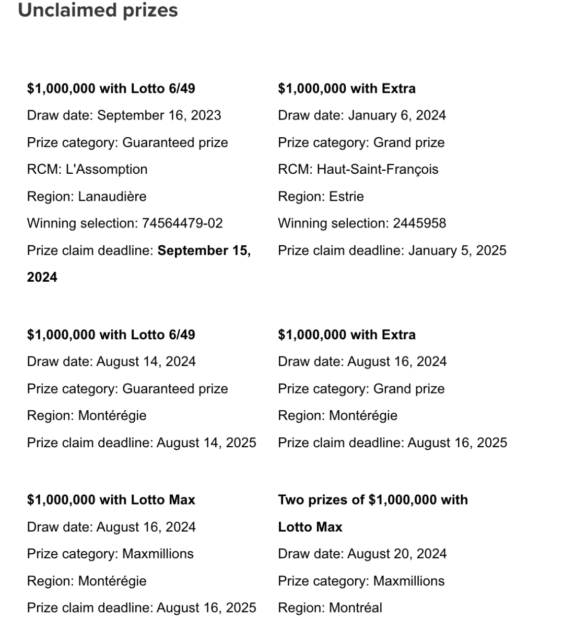Image resolution: width=564 pixels, height=621 pixels.
Task: Click Region Estrie text
Action: pos(321,196)
